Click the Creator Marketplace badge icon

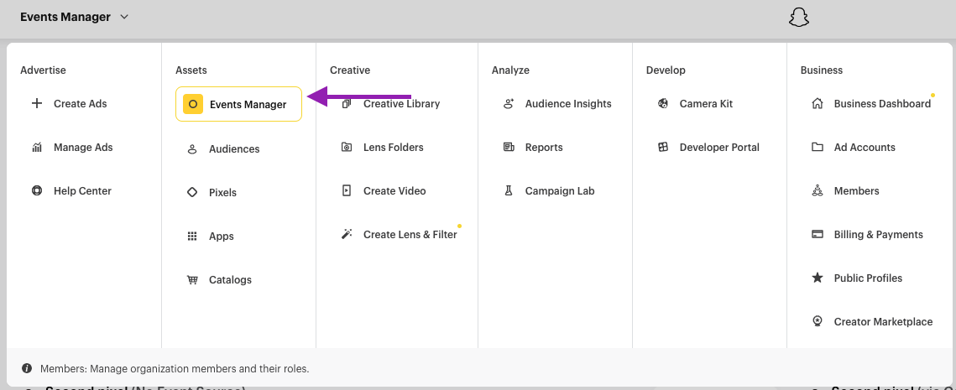(x=818, y=322)
